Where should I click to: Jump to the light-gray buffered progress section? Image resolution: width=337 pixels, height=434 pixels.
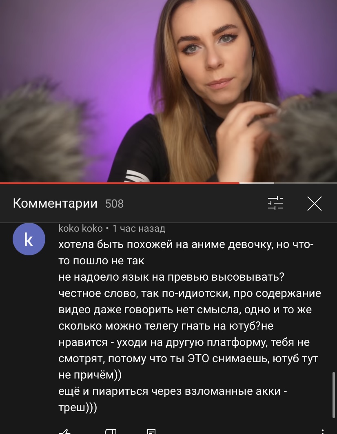(x=257, y=183)
